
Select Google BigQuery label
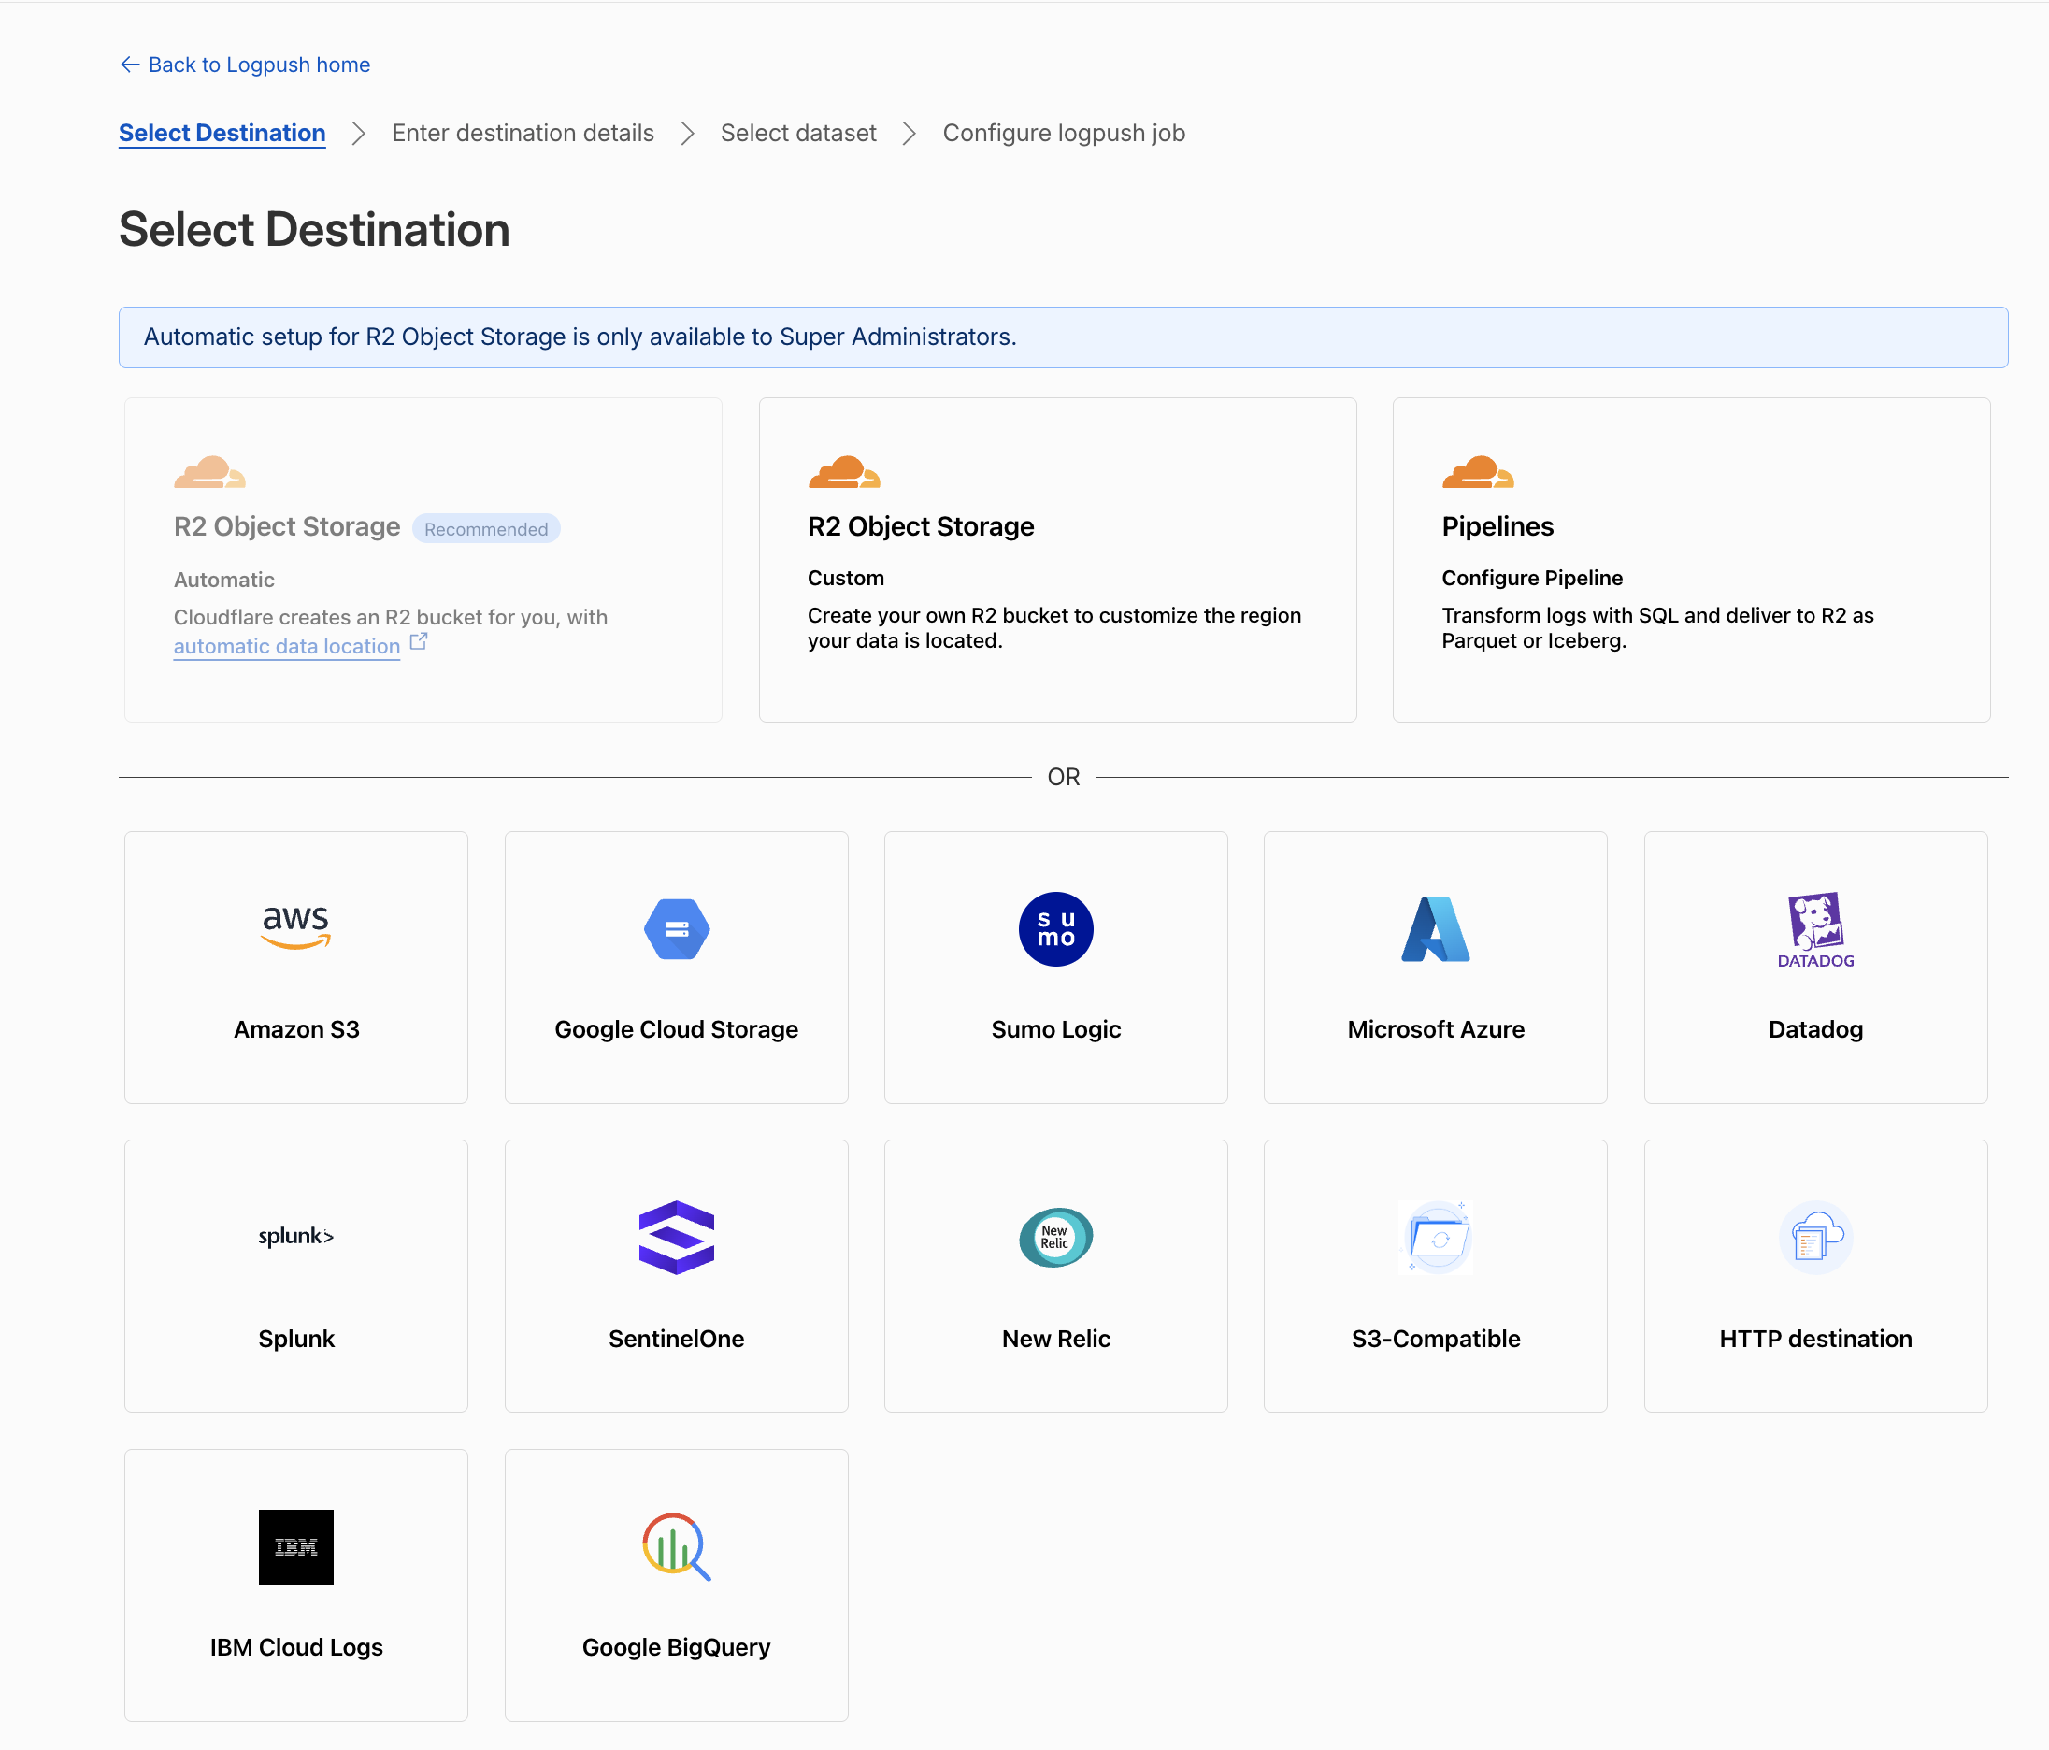tap(677, 1647)
